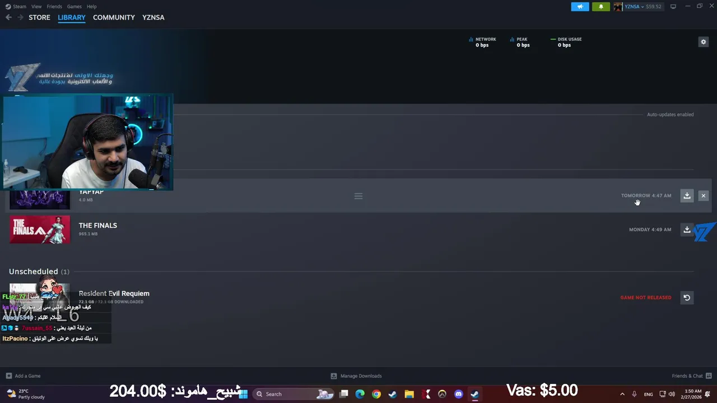Click the Unscheduled (1) section heading
Screen dimensions: 717x403
point(39,271)
